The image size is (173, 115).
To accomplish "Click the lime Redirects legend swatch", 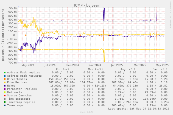I will point(5,92).
